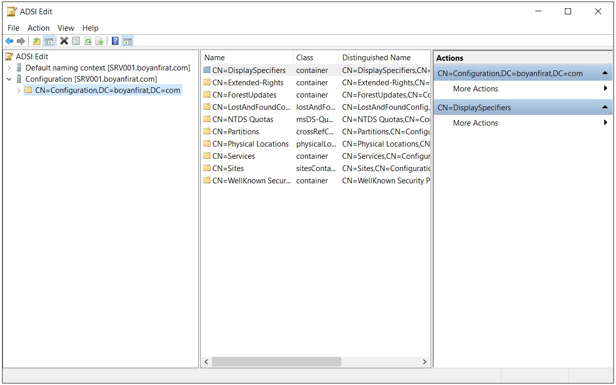
Task: Select CN=Partitions in the list
Action: (x=235, y=132)
